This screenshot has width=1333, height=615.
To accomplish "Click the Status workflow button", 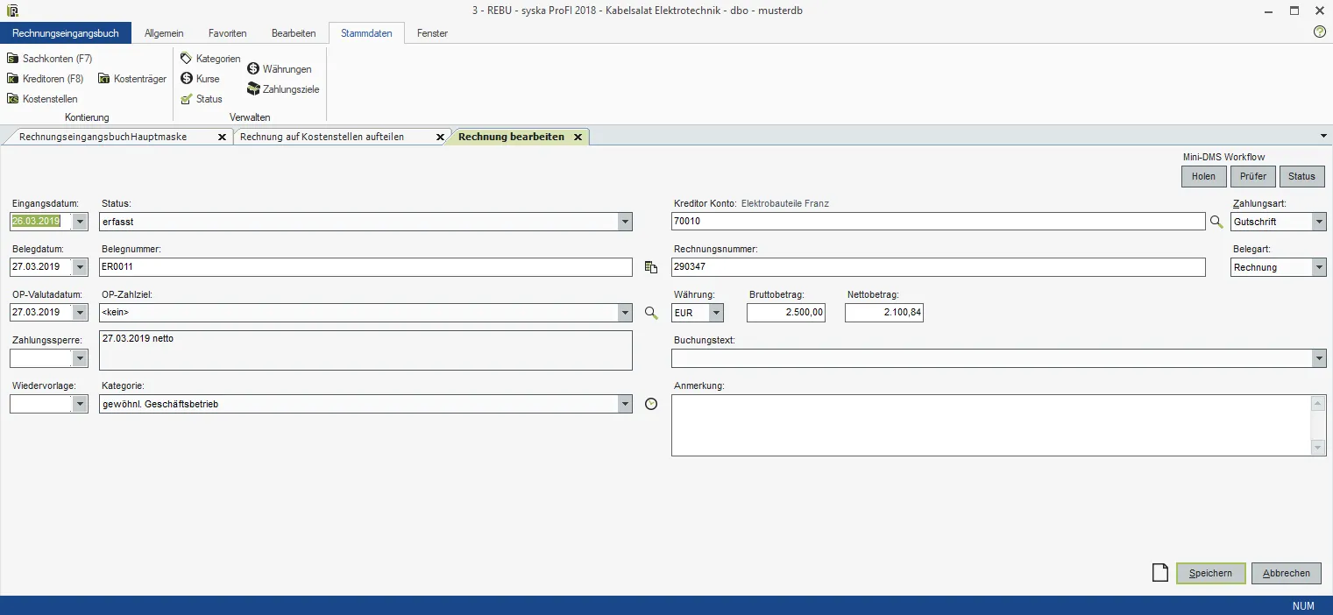I will click(x=1302, y=176).
